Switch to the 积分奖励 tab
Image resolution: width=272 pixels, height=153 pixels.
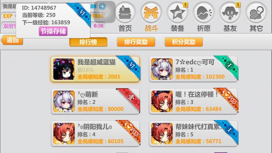pyautogui.click(x=184, y=42)
